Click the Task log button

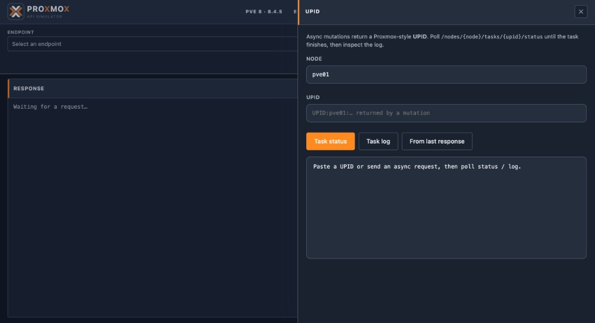378,141
